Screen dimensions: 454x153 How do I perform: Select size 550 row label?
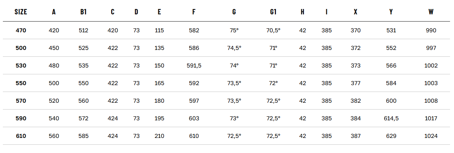click(x=21, y=83)
